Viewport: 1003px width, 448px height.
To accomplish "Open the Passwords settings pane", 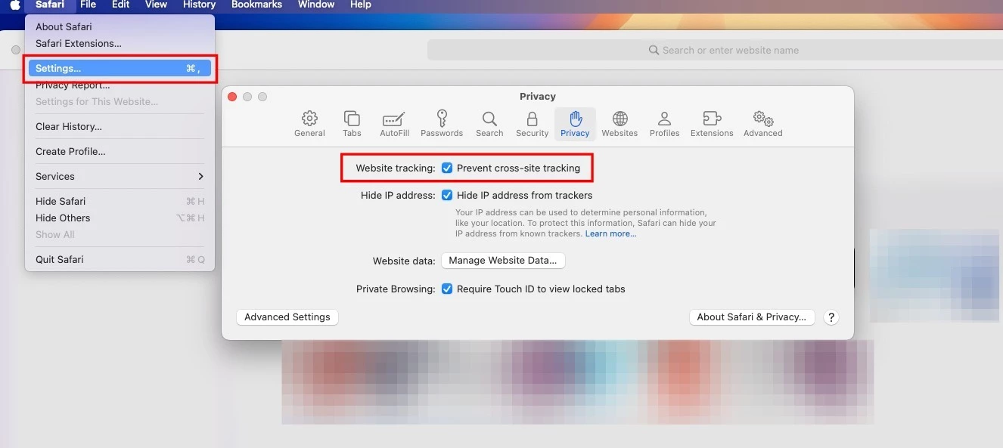I will 442,124.
